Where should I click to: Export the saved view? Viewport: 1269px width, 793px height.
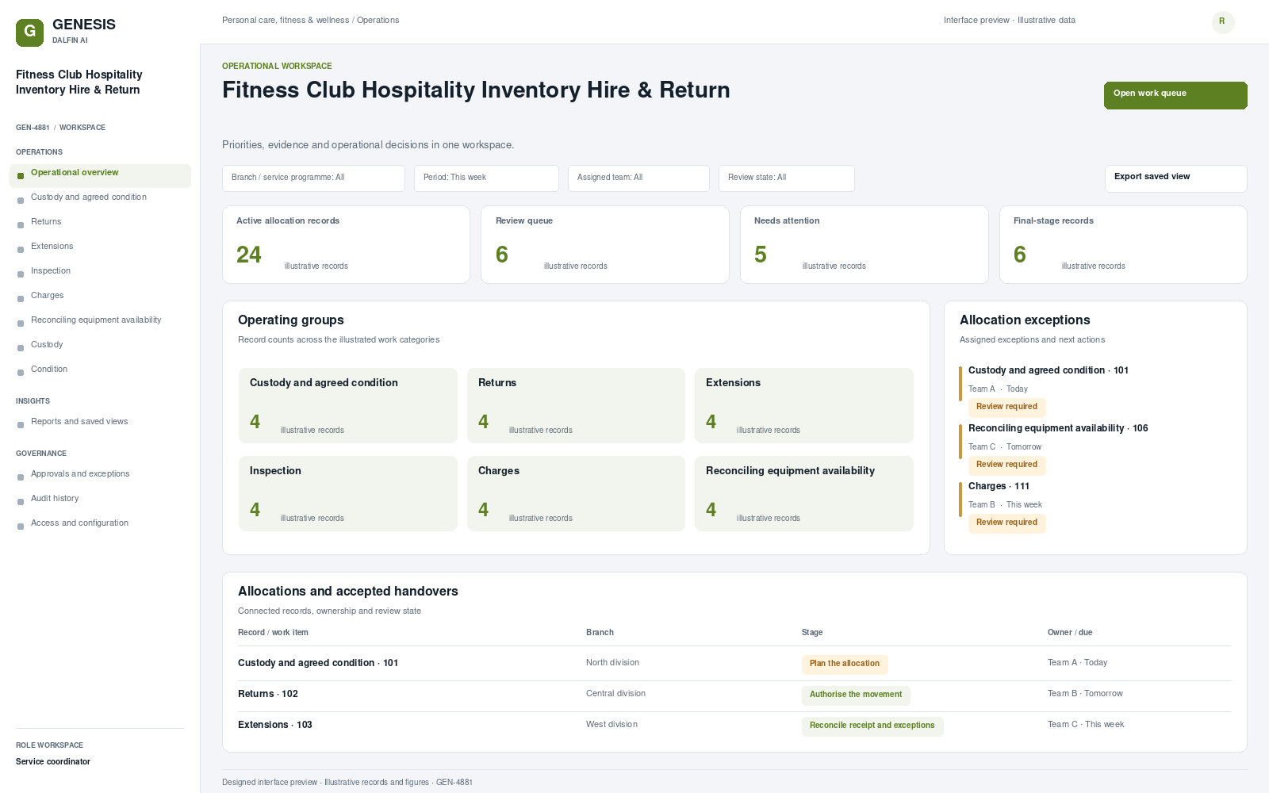coord(1175,178)
